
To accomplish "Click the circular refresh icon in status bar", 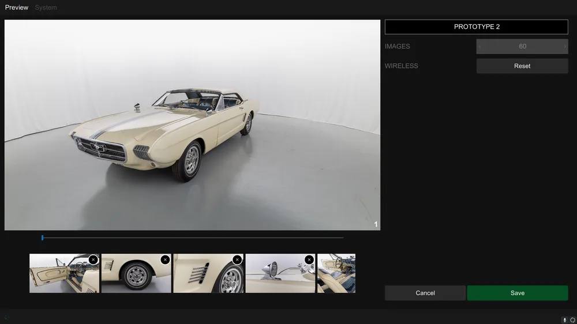I will coord(572,320).
